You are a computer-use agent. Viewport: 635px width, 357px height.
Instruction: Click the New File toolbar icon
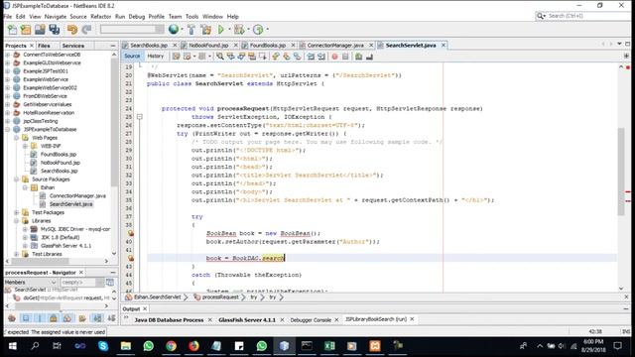pos(13,30)
